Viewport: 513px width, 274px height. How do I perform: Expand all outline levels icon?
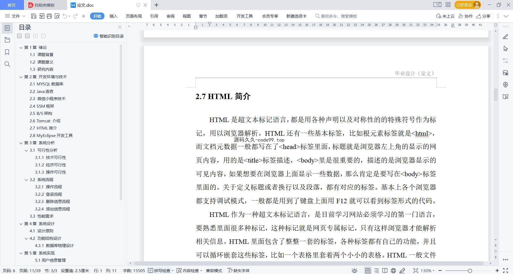point(19,36)
